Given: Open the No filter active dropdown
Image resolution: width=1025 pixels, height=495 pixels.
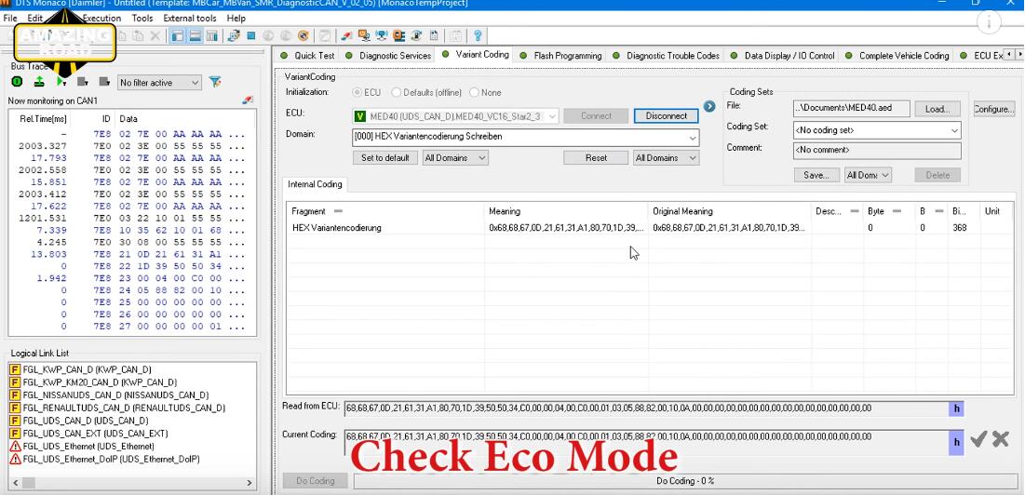Looking at the screenshot, I should click(159, 82).
